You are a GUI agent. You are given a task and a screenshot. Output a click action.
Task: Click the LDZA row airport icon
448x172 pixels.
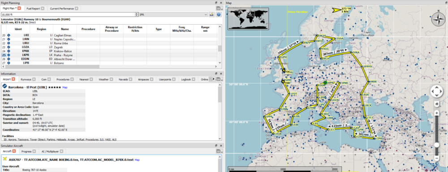tap(9, 47)
